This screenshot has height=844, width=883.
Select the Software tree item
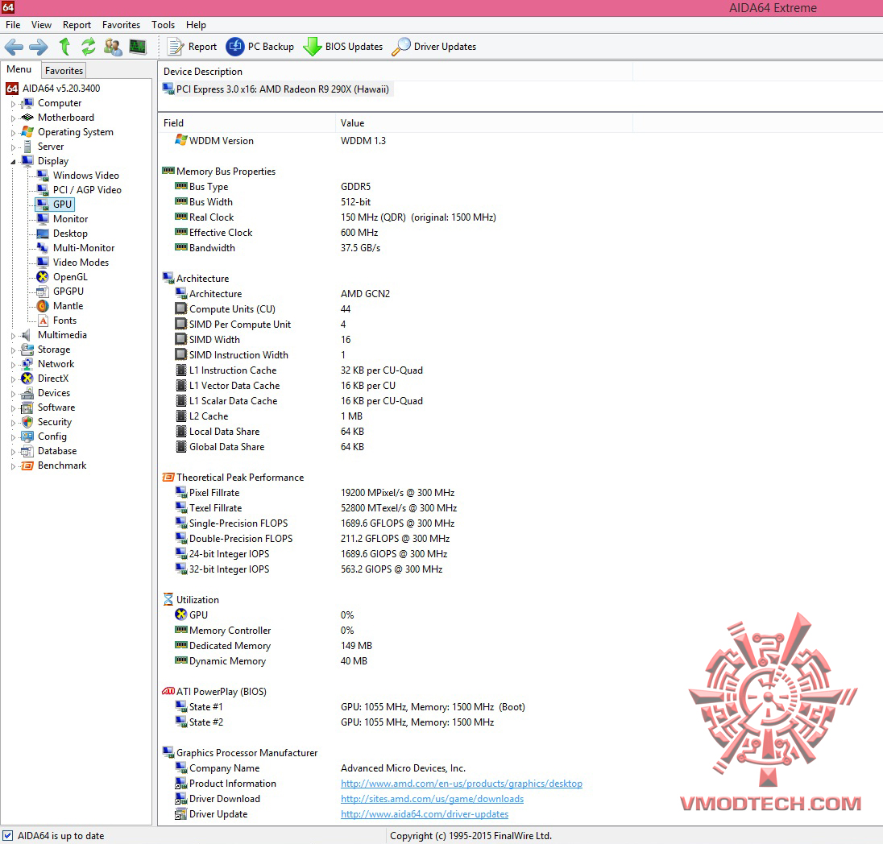56,408
